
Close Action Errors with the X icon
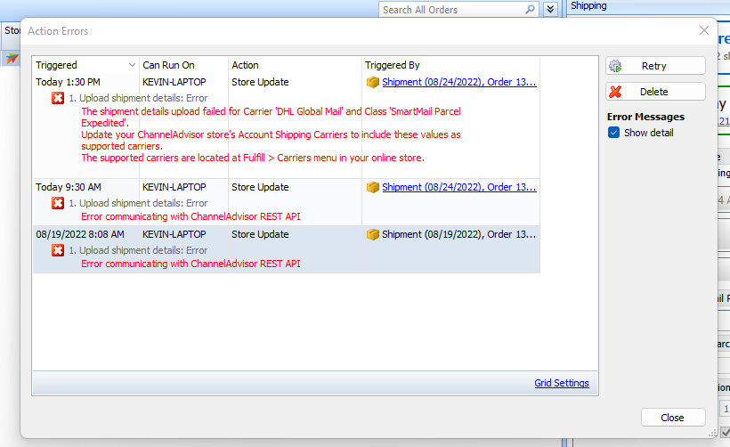[704, 31]
